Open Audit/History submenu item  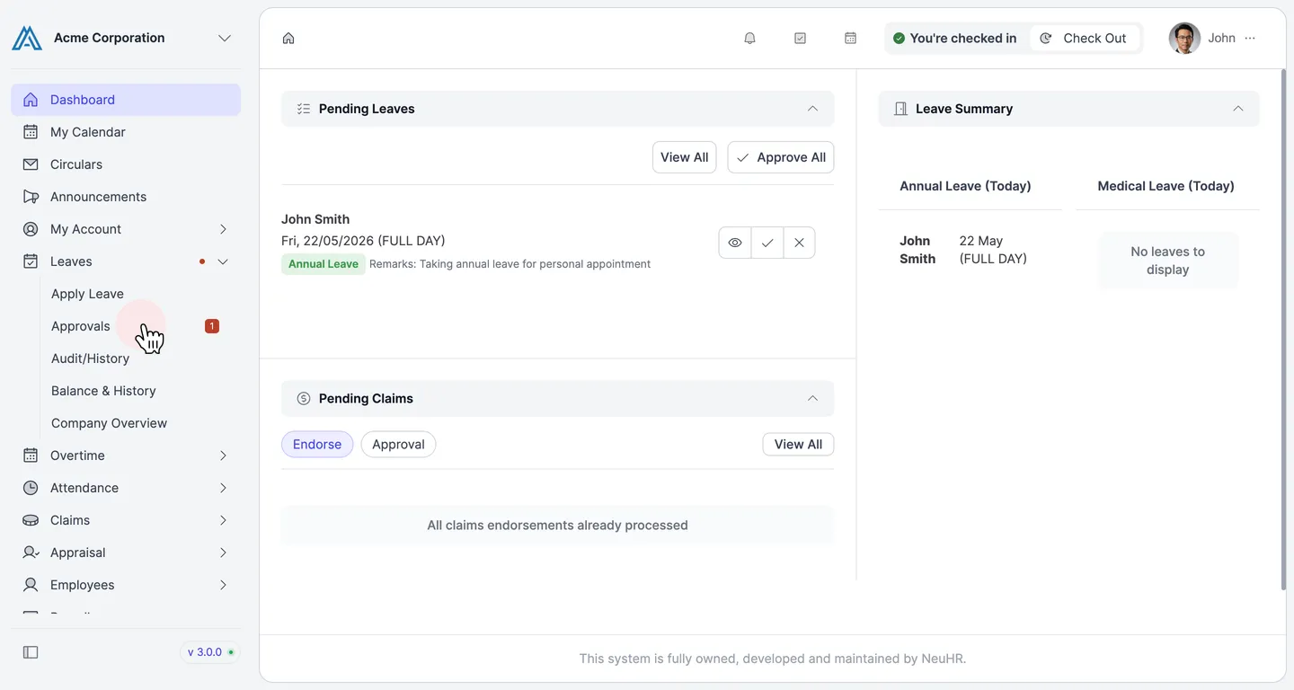(x=90, y=358)
